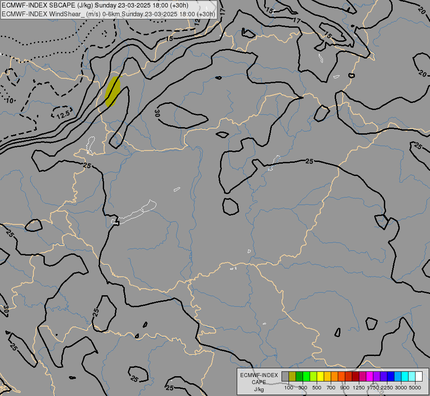Click the 10 dotted contour label

tap(9, 101)
